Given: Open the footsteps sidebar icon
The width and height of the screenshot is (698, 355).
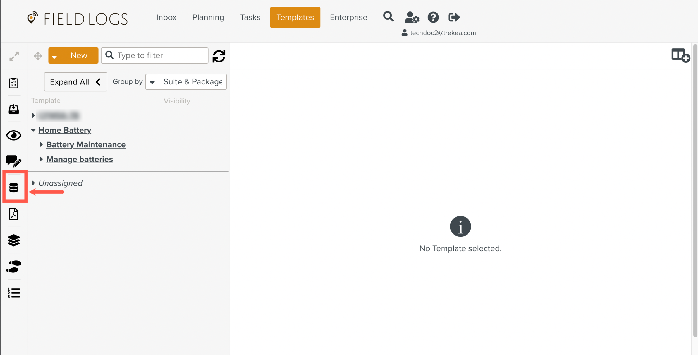Looking at the screenshot, I should coord(14,266).
